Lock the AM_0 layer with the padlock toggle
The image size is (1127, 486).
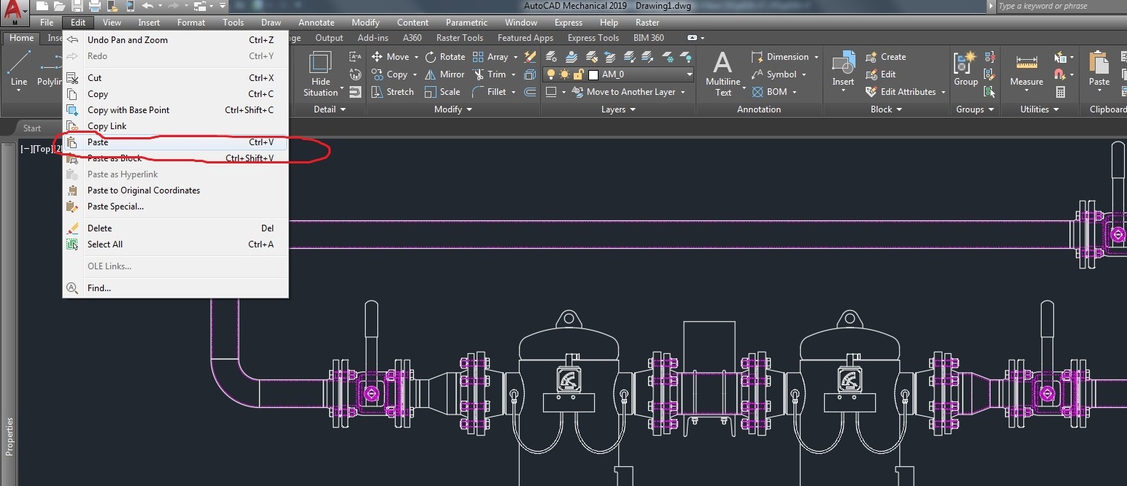[x=580, y=74]
